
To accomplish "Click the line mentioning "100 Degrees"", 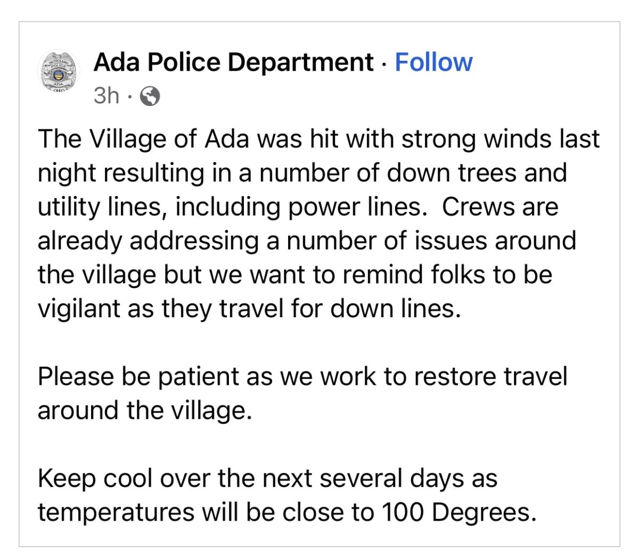I will pos(286,512).
